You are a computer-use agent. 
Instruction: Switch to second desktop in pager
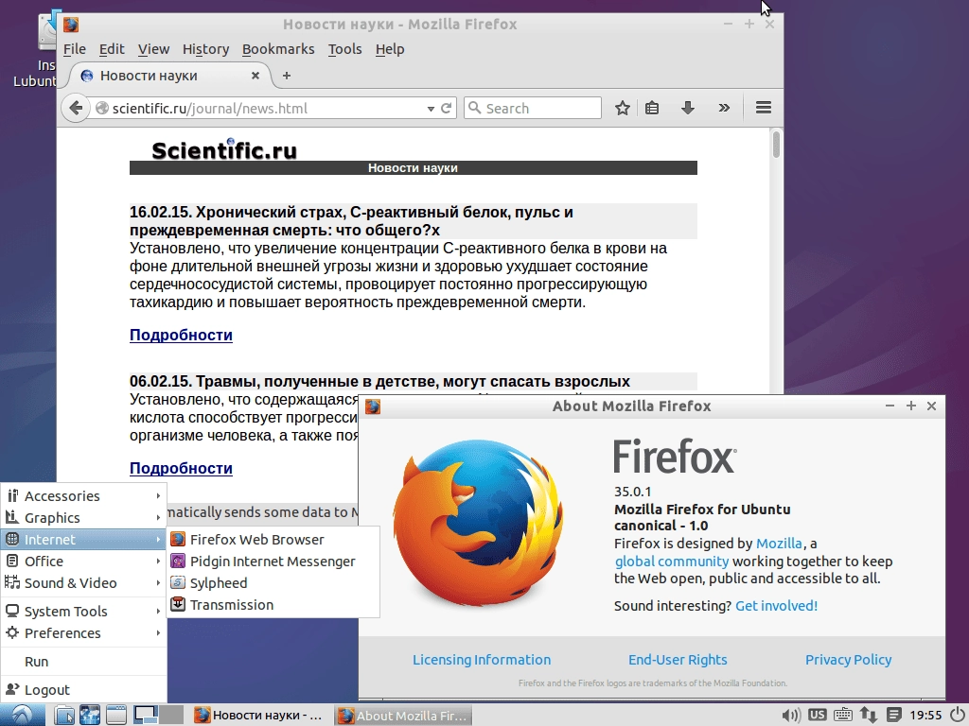171,715
